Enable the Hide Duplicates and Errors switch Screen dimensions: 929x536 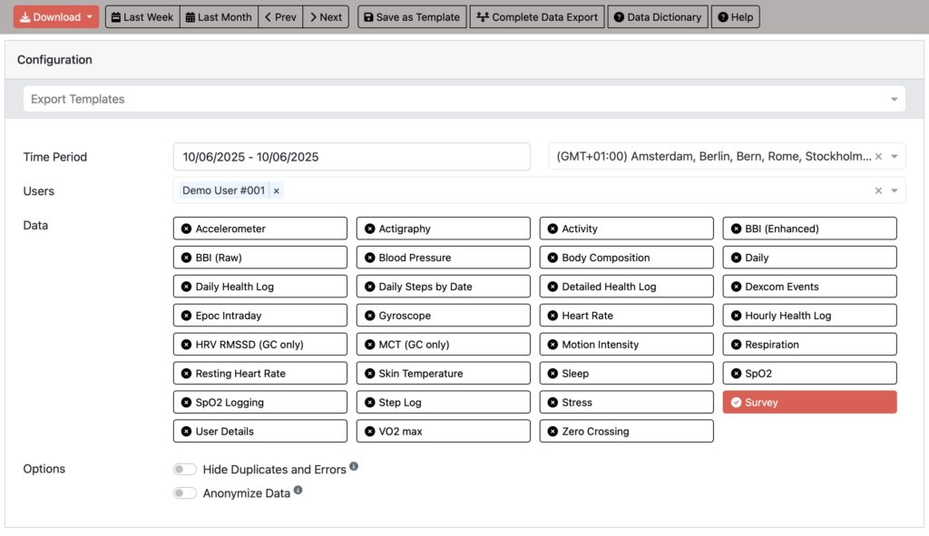coord(185,469)
